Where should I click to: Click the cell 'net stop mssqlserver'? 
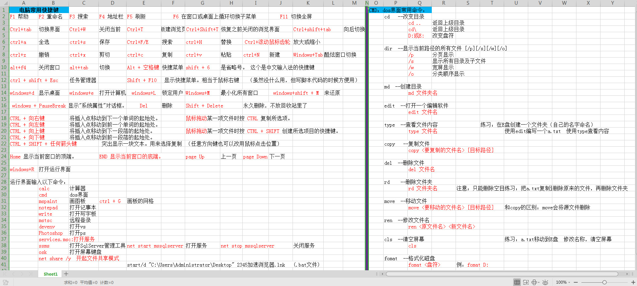point(247,245)
